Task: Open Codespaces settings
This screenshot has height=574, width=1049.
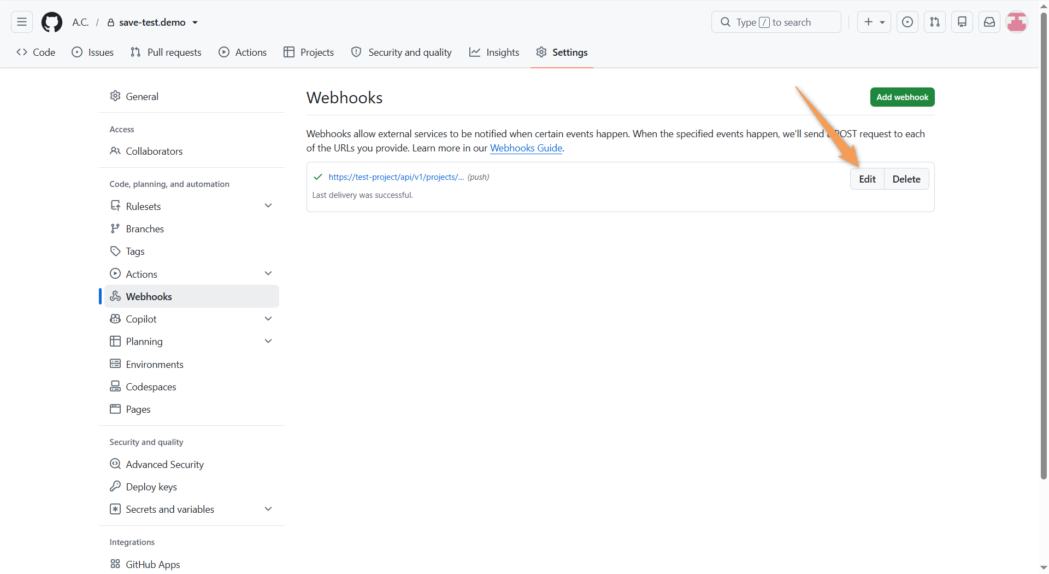Action: tap(192, 386)
